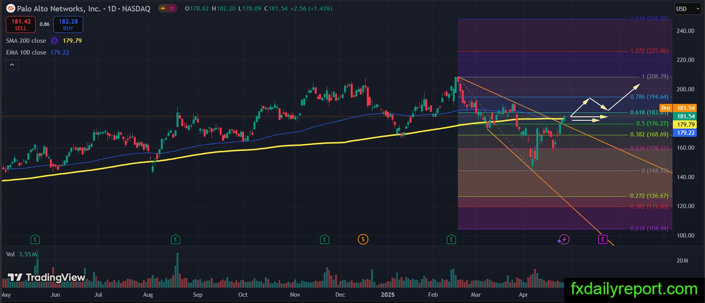Open the magenta upcoming earnings marker
The width and height of the screenshot is (705, 303).
point(603,239)
